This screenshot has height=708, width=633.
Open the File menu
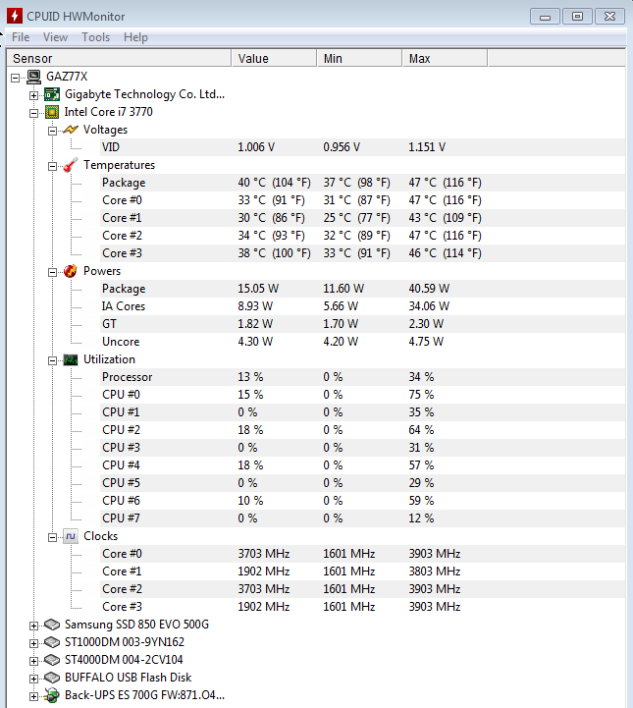click(x=21, y=37)
